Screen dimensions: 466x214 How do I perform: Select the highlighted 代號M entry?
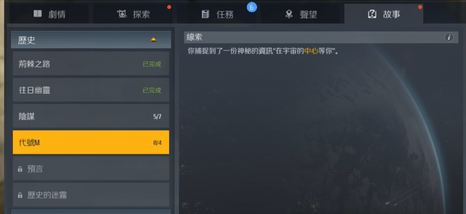91,142
